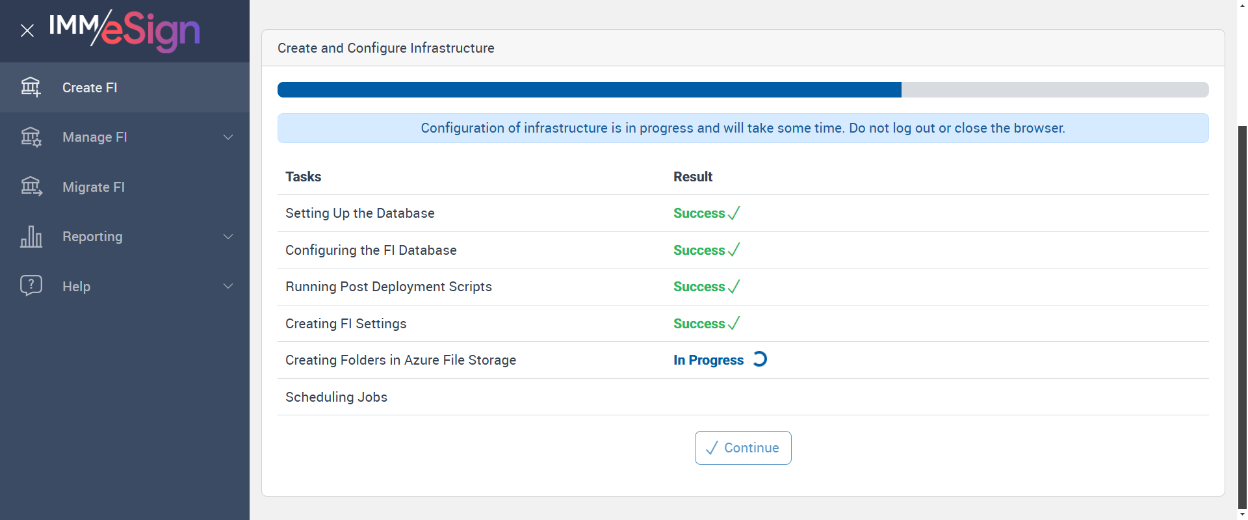Open the Create FI menu item
Viewport: 1248px width, 520px height.
pos(90,88)
